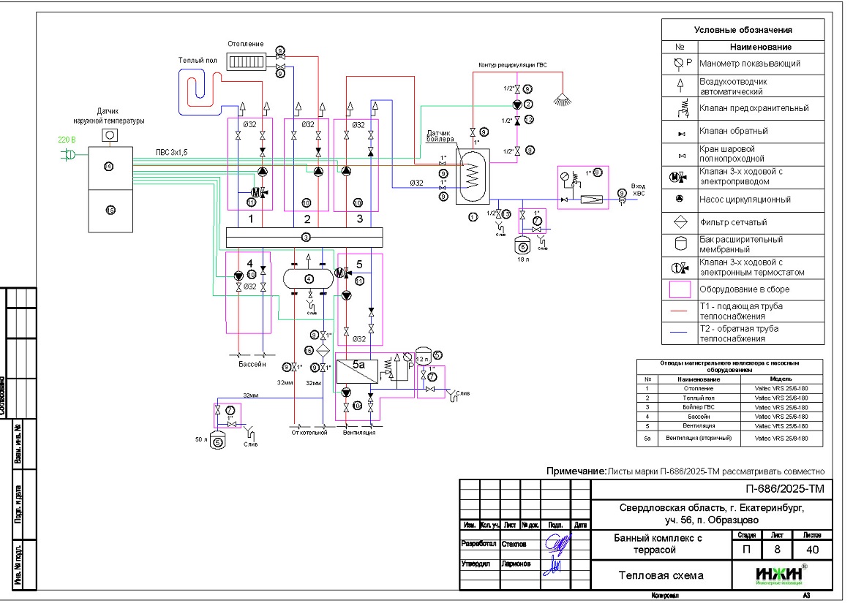Select the 220 В power plug symbol
The height and width of the screenshot is (603, 853).
70,155
